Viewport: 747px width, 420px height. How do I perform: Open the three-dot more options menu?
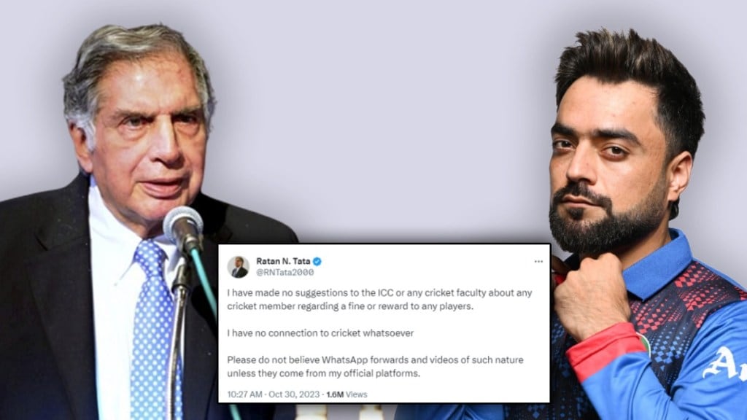point(538,262)
